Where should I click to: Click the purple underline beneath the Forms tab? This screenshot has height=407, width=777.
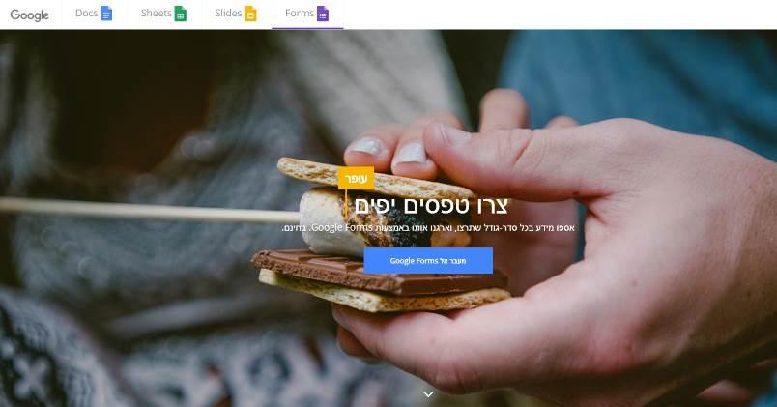tap(307, 28)
